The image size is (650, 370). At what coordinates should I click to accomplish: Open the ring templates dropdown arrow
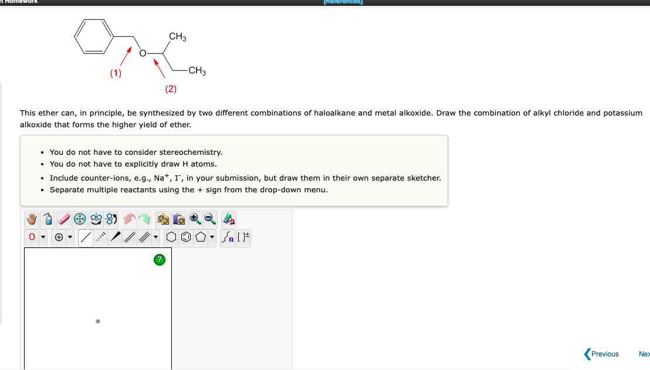pos(212,237)
